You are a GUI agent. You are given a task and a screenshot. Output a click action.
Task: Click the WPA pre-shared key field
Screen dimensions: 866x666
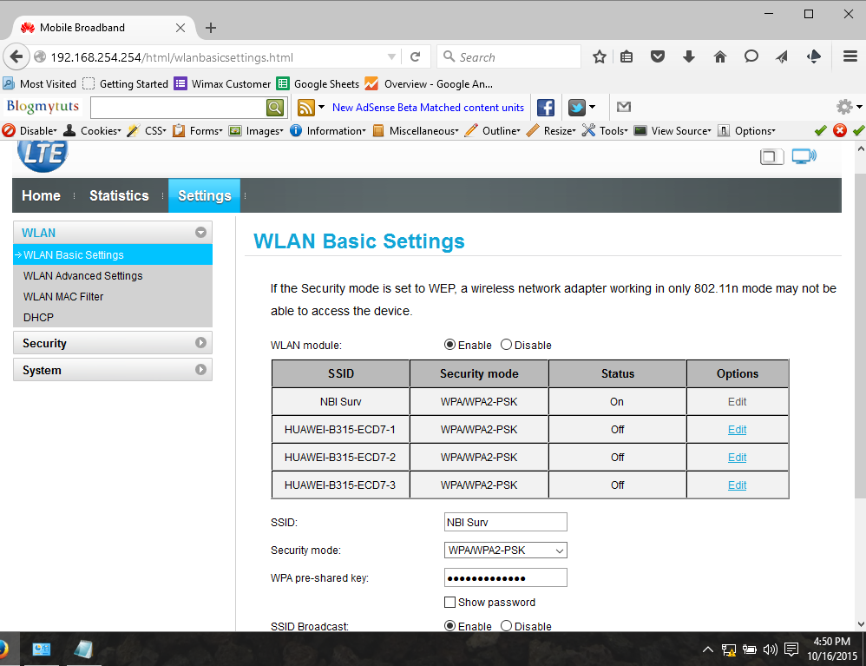pyautogui.click(x=505, y=577)
